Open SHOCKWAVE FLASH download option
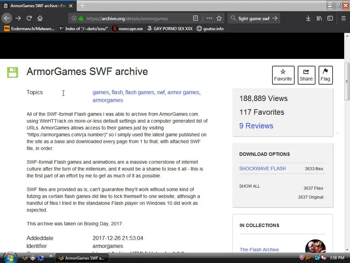Viewport: 350px width, 263px height. (262, 168)
